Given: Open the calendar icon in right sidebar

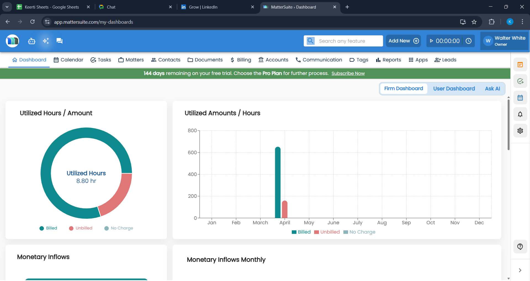Looking at the screenshot, I should click(x=520, y=98).
